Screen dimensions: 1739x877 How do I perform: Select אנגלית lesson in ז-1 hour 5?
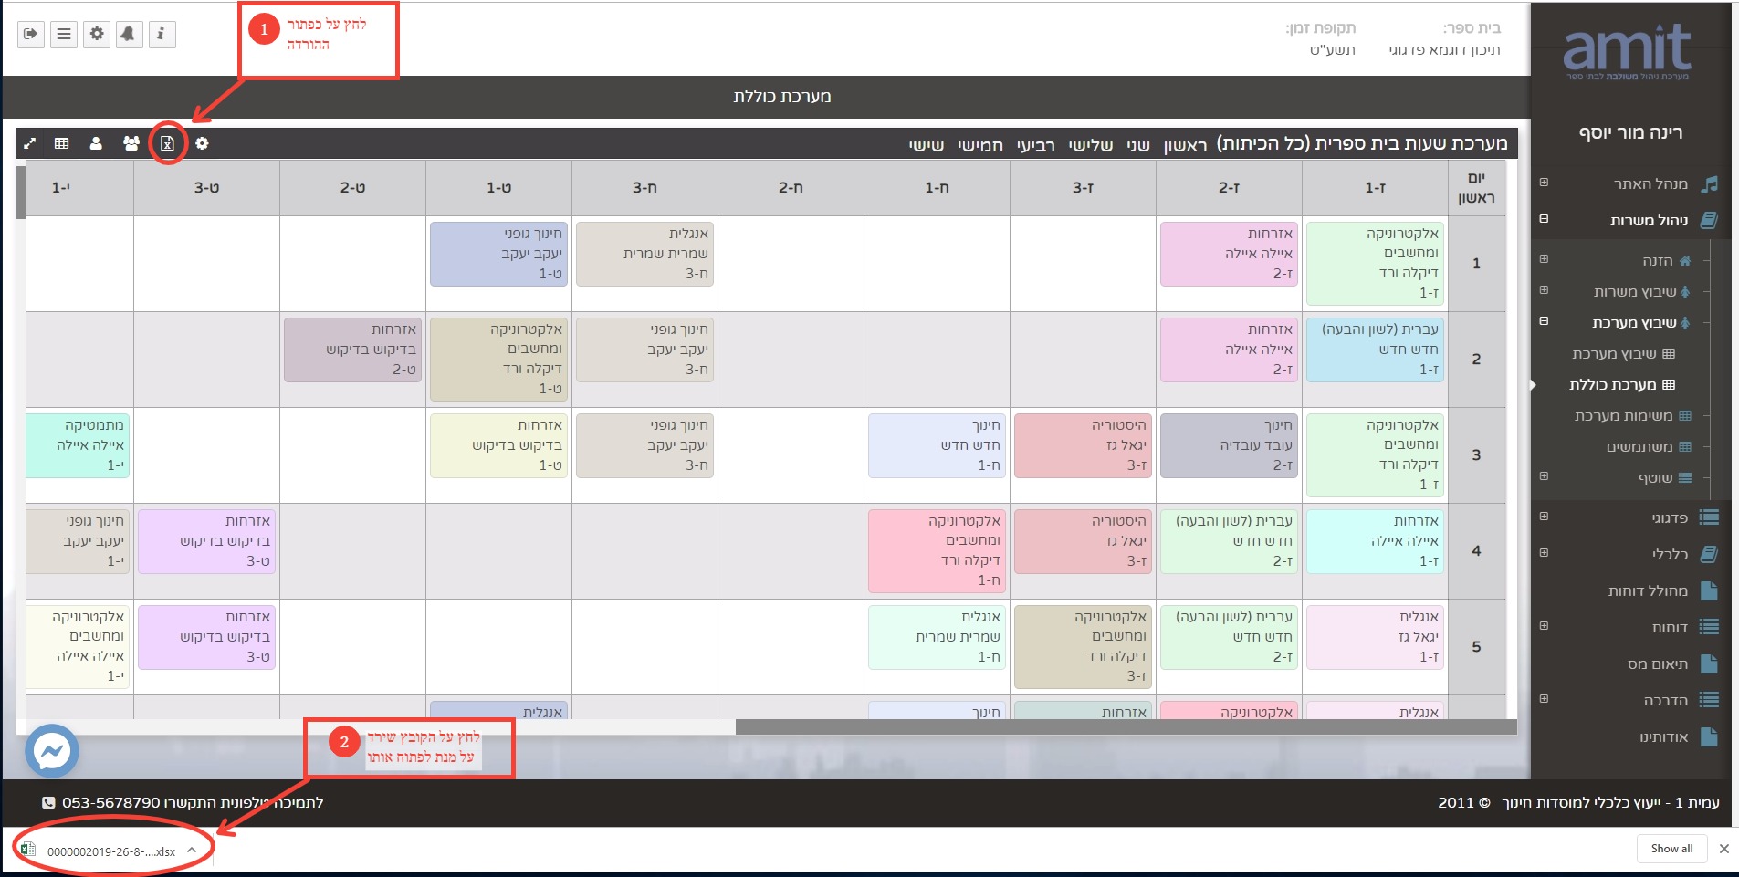(1375, 637)
